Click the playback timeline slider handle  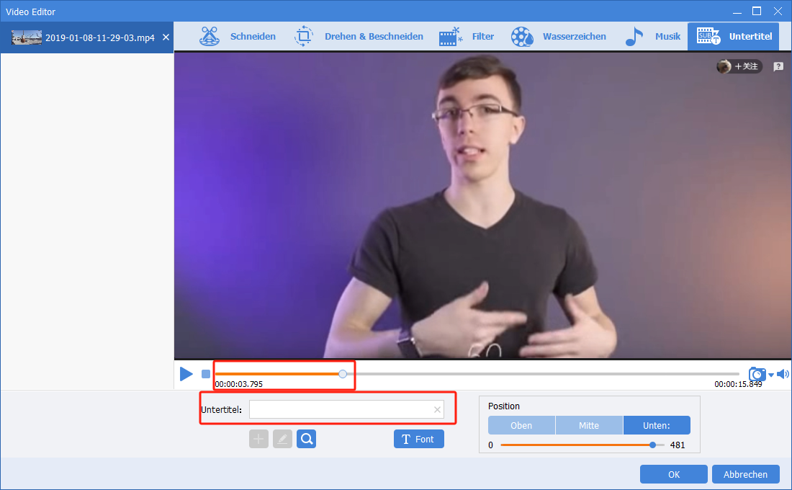[343, 374]
